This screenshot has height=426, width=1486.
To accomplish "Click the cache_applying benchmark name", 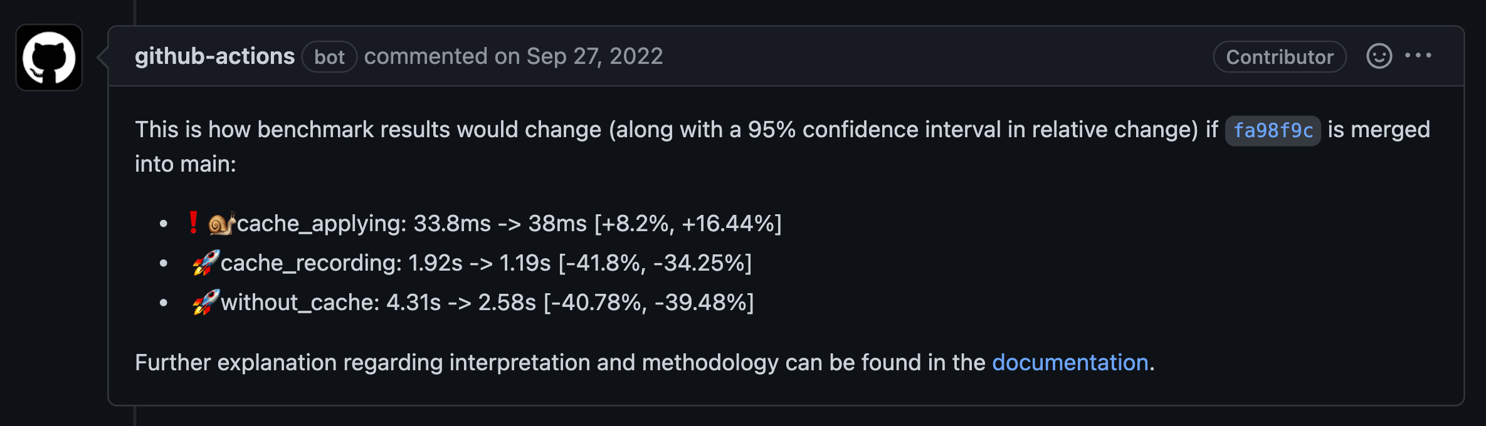I will coord(321,224).
